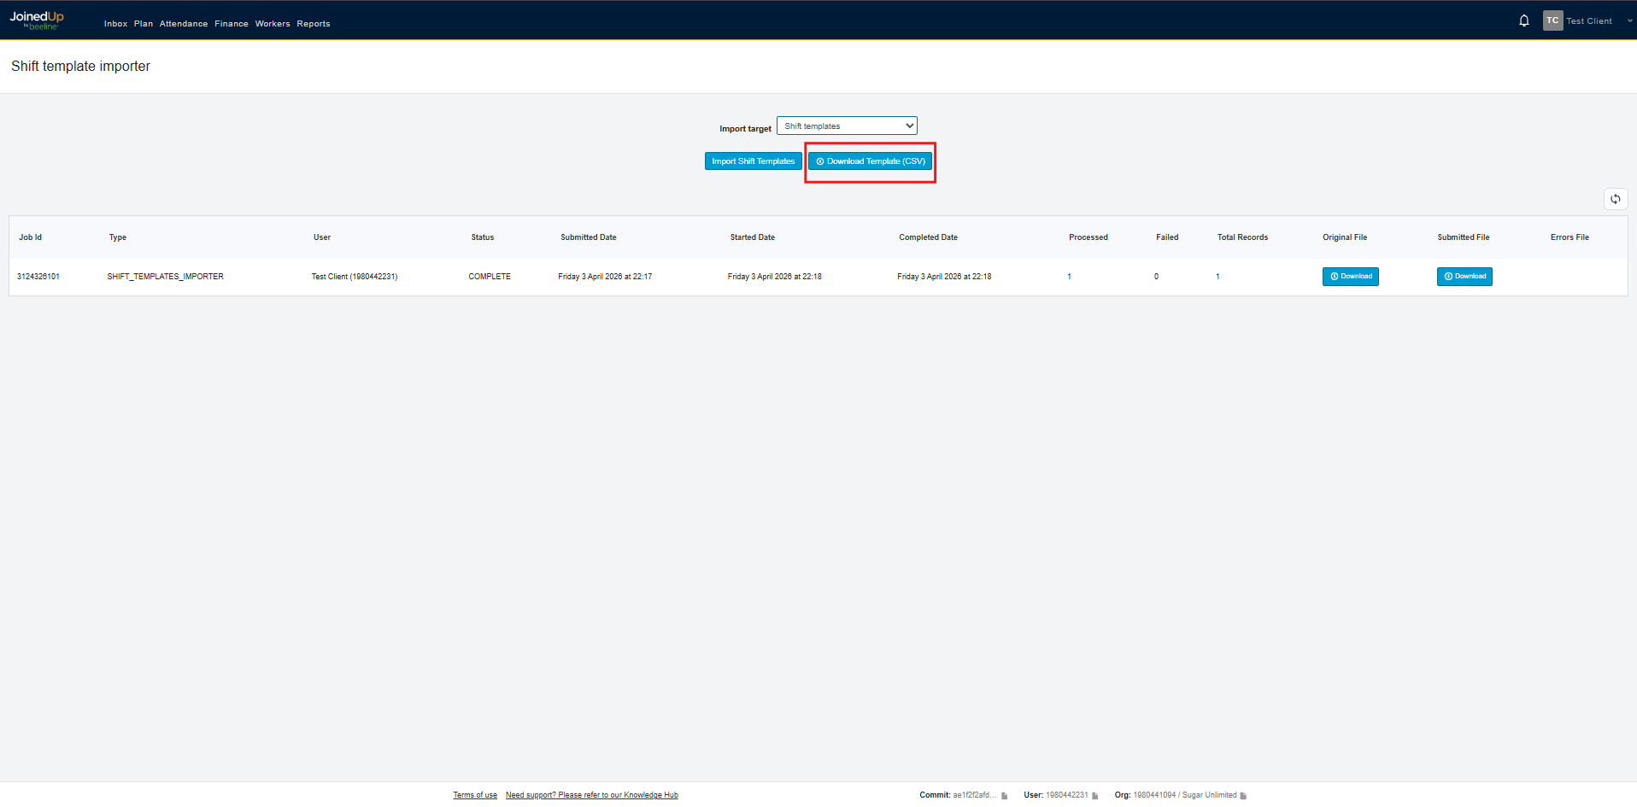1637x807 pixels.
Task: Click the JoinedUp logo
Action: 37,20
